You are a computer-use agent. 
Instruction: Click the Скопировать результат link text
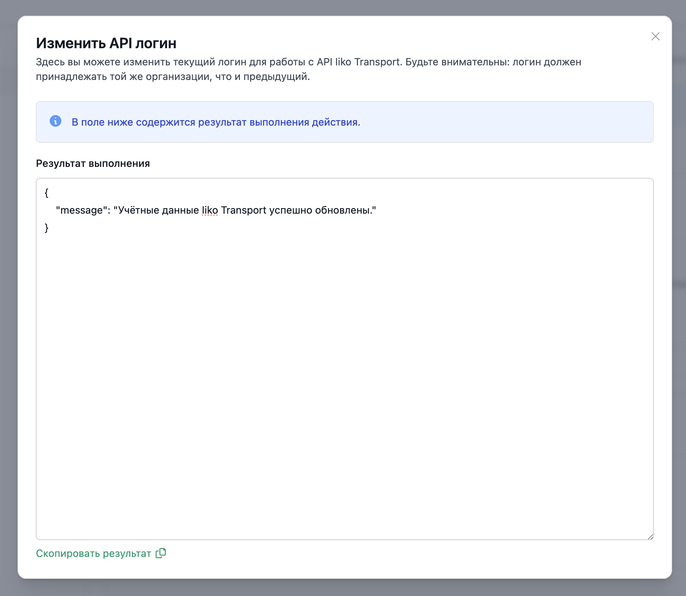click(x=94, y=554)
